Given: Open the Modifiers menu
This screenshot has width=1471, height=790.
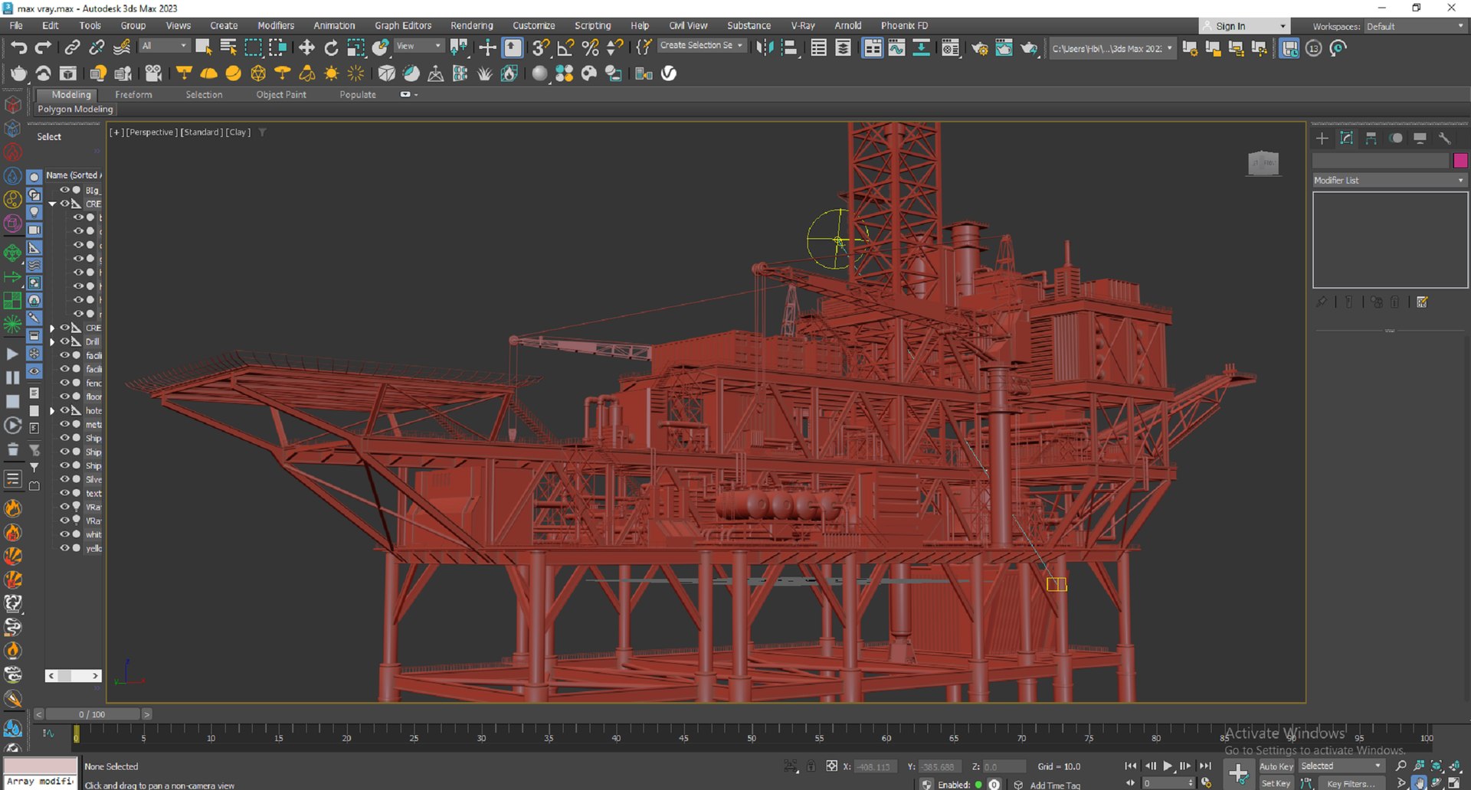Looking at the screenshot, I should click(x=276, y=25).
